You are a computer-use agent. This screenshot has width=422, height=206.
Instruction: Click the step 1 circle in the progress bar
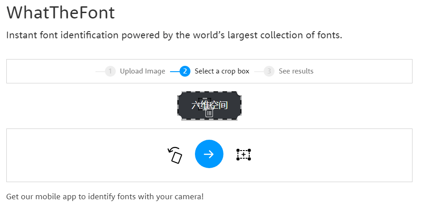pyautogui.click(x=110, y=71)
